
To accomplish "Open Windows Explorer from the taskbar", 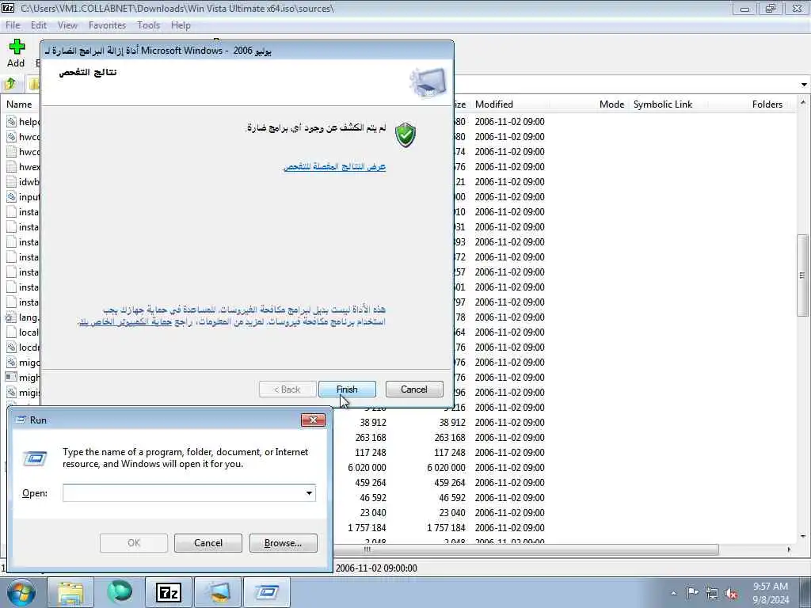I will [x=70, y=592].
